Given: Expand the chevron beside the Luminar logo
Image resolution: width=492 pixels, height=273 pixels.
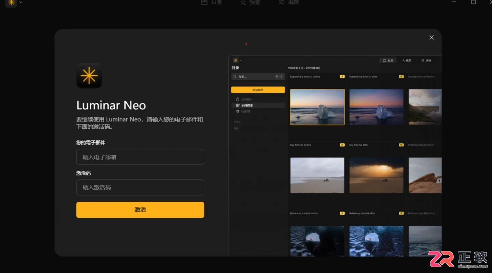Looking at the screenshot, I should point(21,2).
